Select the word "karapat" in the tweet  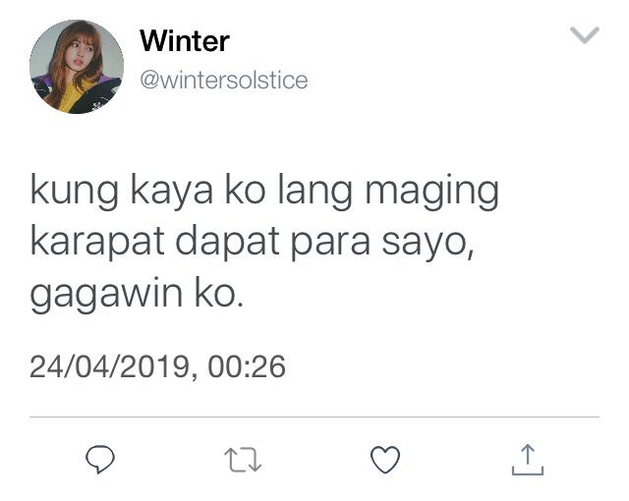coord(97,243)
